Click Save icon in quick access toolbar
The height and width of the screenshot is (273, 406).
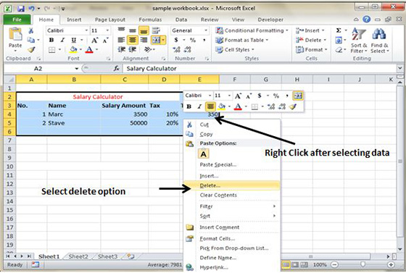pyautogui.click(x=21, y=9)
